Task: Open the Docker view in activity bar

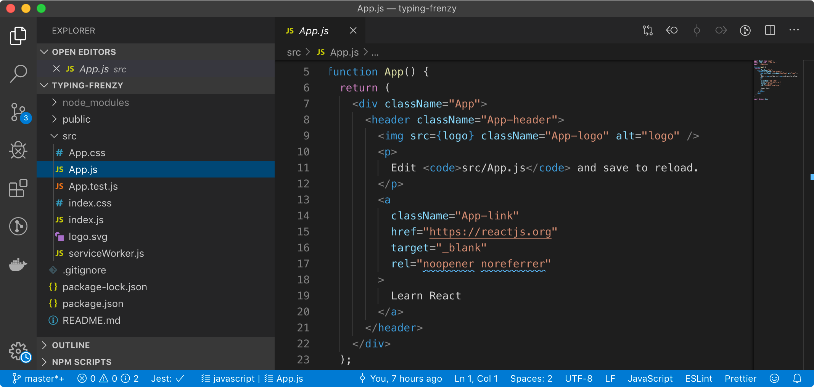Action: pos(18,264)
